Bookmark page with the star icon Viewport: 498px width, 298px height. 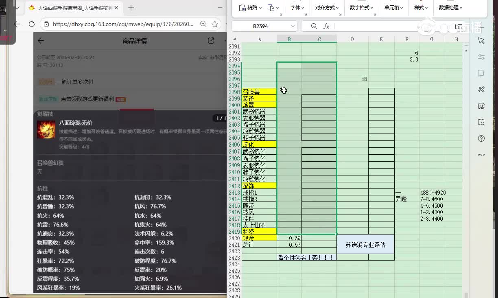coord(215,24)
